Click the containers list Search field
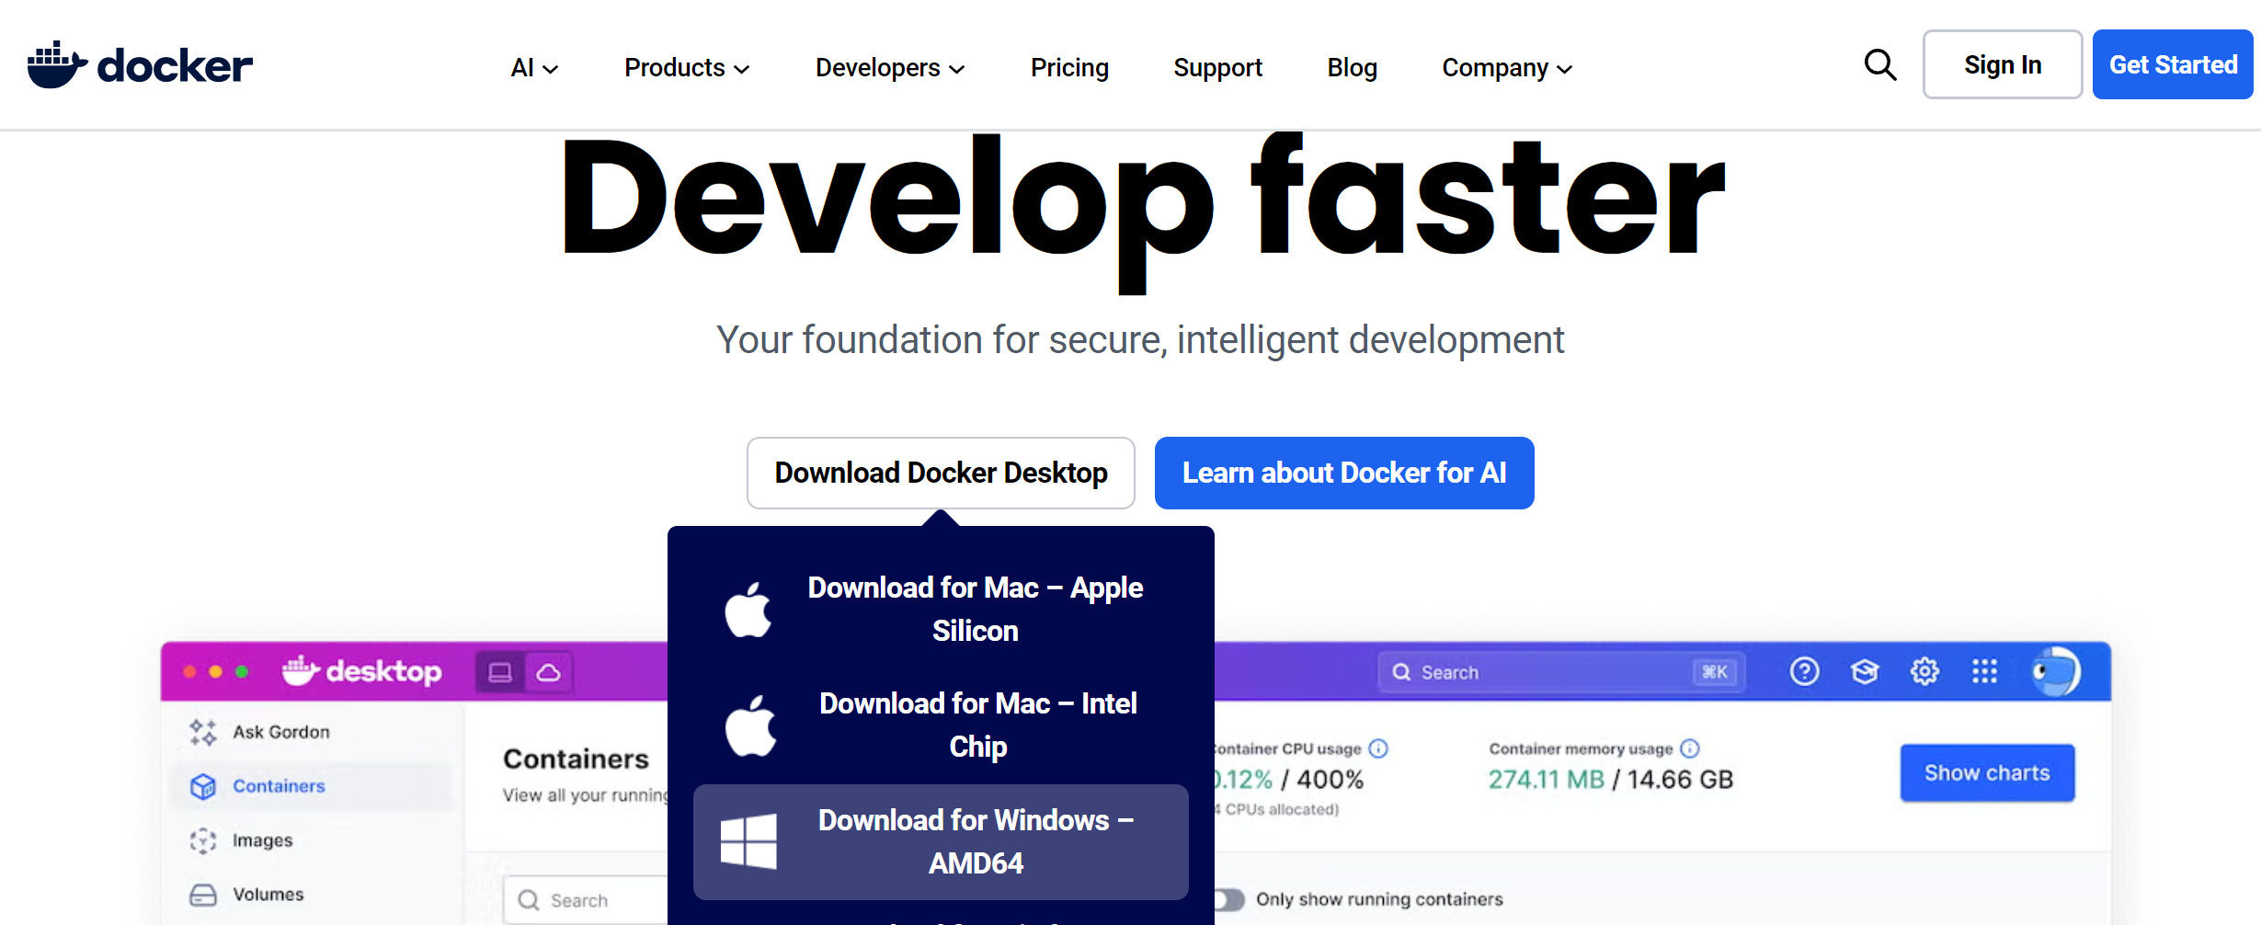2261x925 pixels. [587, 900]
